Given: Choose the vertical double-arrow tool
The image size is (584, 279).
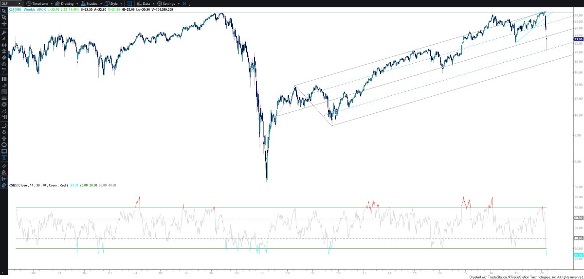Looking at the screenshot, I should tap(4, 51).
